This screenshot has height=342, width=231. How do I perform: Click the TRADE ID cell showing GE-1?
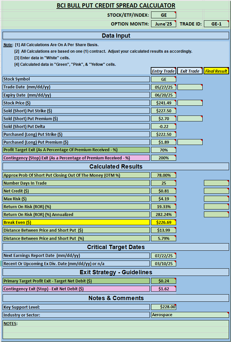pos(216,24)
